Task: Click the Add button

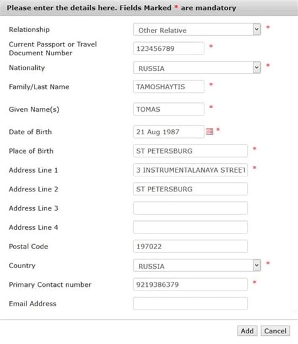Action: tap(247, 331)
